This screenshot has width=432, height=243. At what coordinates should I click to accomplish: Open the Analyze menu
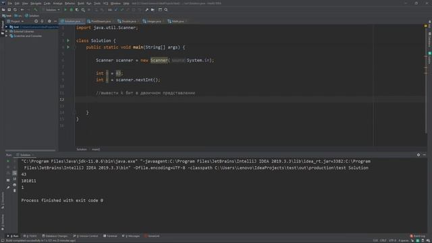click(x=57, y=3)
